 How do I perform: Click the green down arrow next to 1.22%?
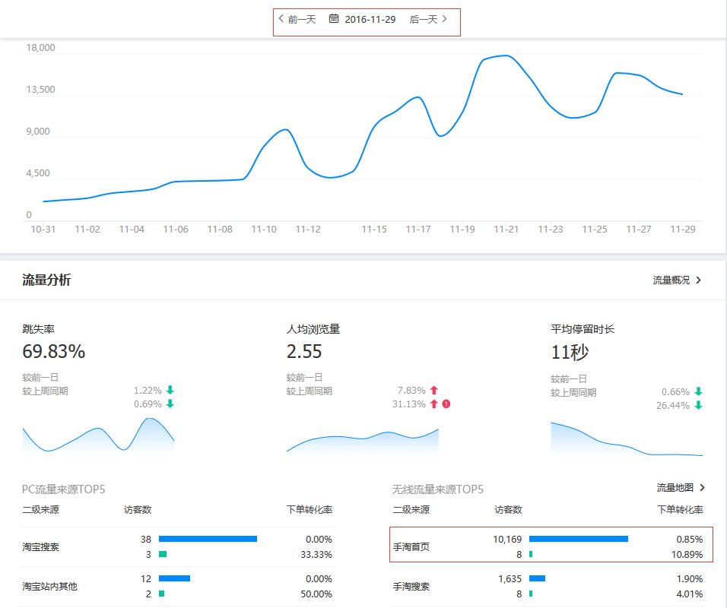coord(170,390)
